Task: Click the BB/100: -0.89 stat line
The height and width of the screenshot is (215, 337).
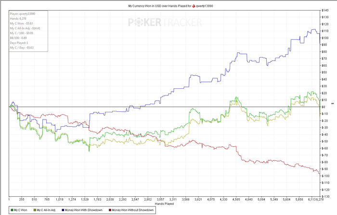Action: tap(18, 38)
